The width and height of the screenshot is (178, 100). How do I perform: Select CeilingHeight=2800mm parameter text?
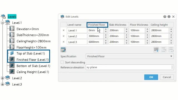tap(34, 41)
